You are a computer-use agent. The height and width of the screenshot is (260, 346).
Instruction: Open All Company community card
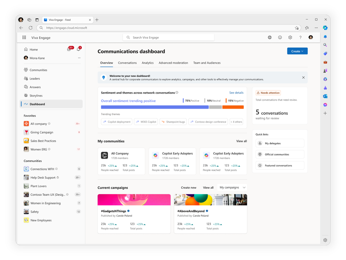point(121,161)
